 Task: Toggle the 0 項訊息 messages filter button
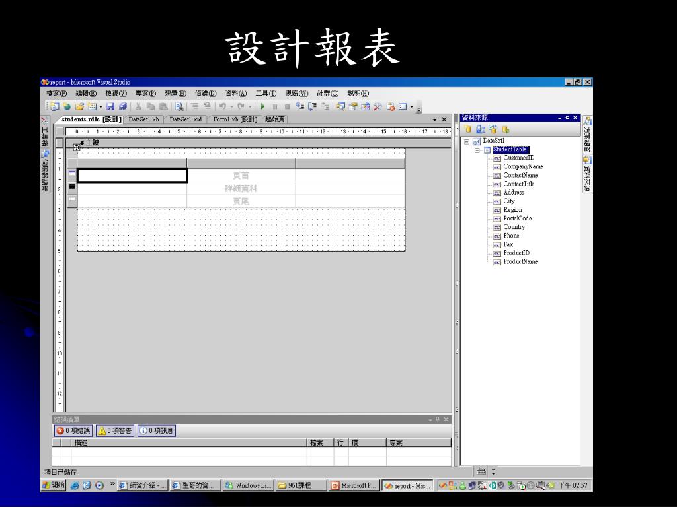157,430
